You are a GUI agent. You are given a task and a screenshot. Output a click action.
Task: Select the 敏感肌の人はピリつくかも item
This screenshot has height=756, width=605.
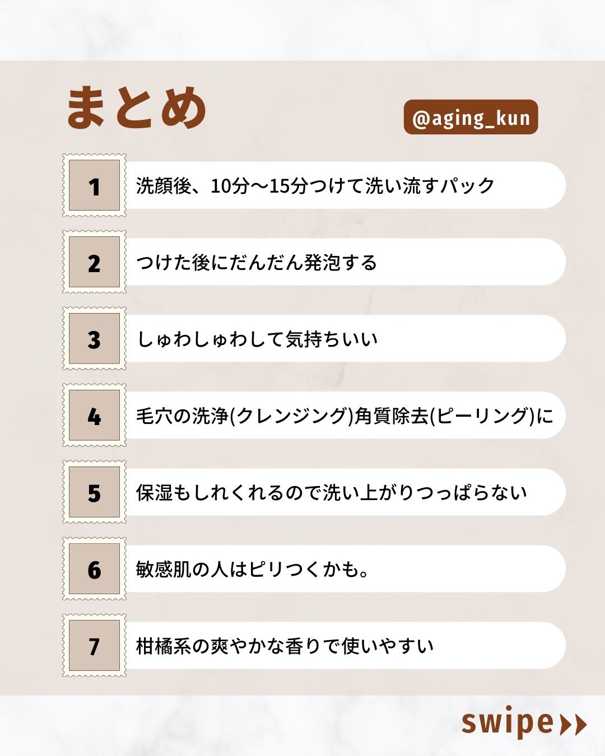click(x=252, y=569)
